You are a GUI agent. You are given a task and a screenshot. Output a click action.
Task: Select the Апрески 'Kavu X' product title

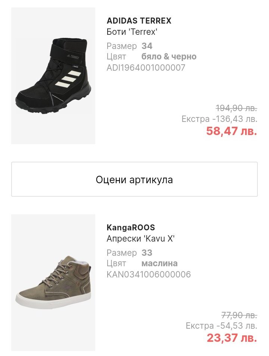click(141, 239)
